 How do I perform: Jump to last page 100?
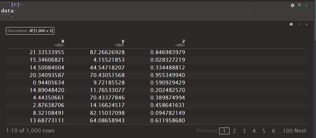click(288, 131)
